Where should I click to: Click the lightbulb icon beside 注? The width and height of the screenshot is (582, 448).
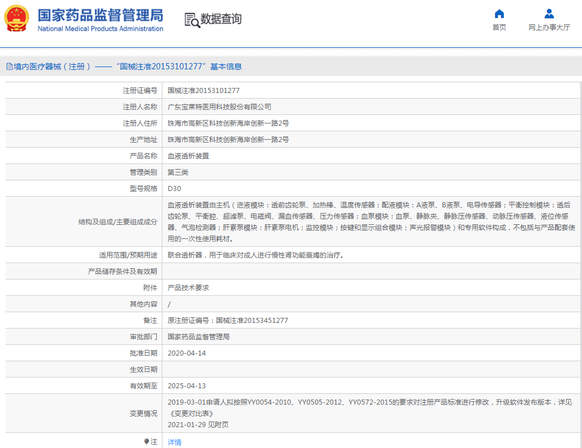[x=148, y=441]
